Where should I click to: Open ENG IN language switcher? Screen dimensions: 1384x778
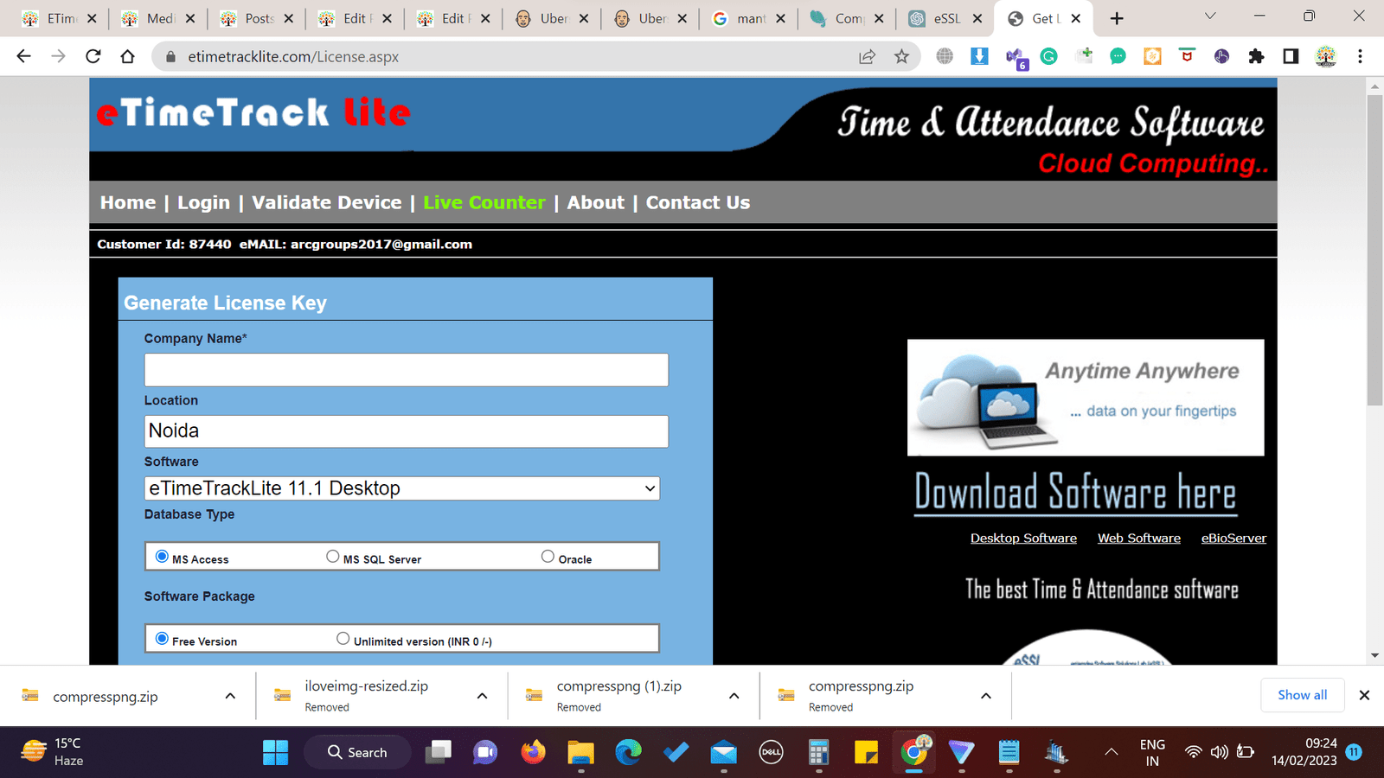click(x=1152, y=752)
